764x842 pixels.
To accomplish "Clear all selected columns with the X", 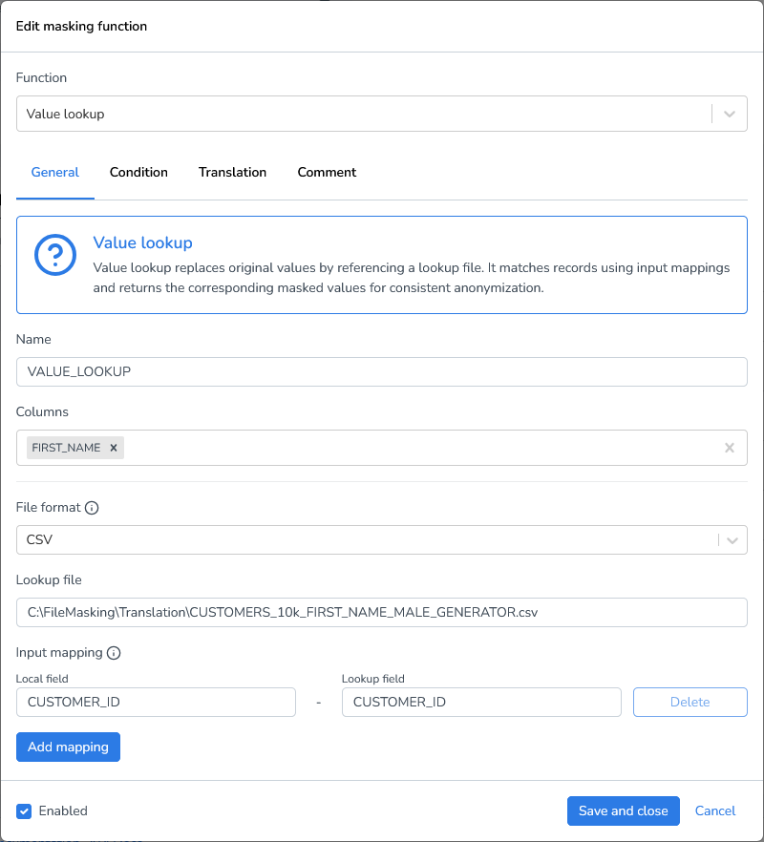I will coord(730,448).
